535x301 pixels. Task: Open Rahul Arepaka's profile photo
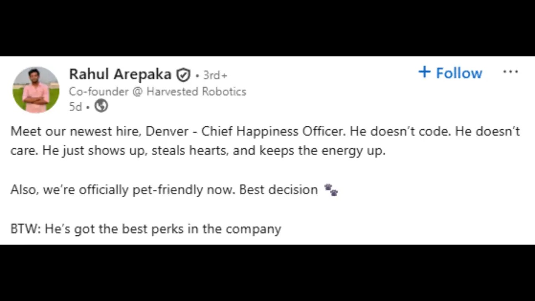[36, 89]
